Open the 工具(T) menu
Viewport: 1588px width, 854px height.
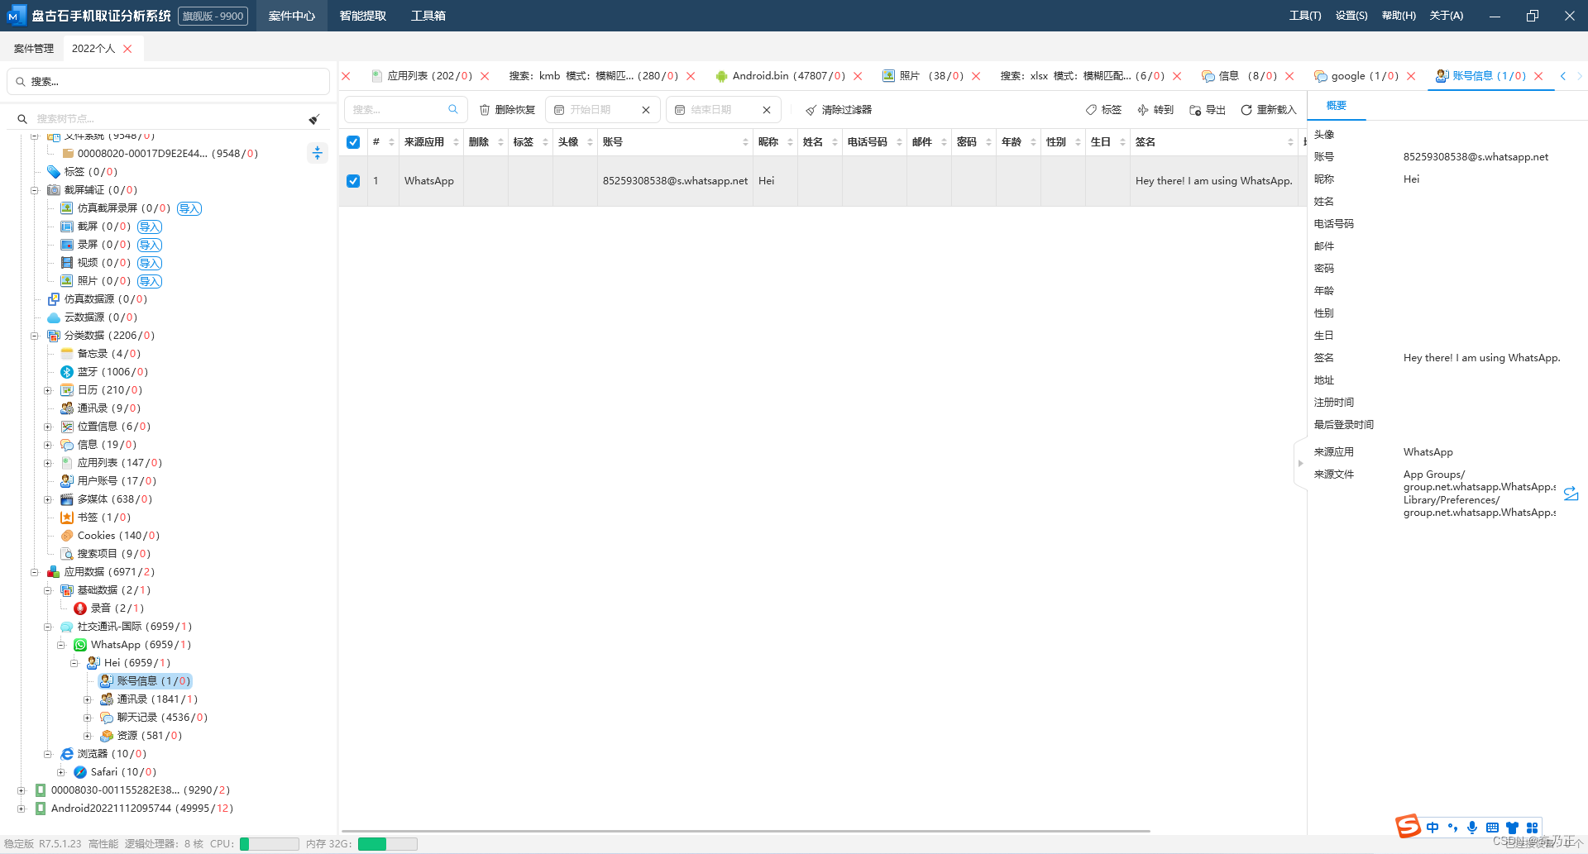pyautogui.click(x=1305, y=16)
